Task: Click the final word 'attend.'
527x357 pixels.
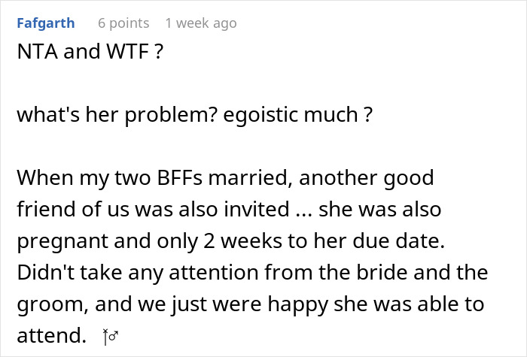Action: click(51, 335)
